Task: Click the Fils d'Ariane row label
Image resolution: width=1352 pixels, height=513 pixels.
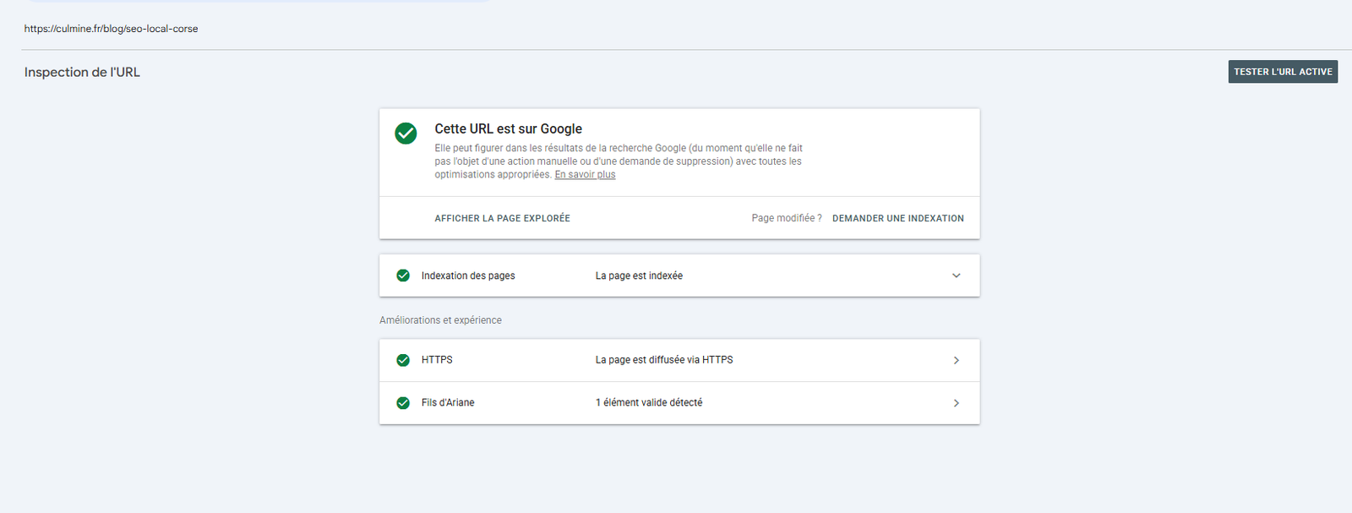Action: [448, 403]
